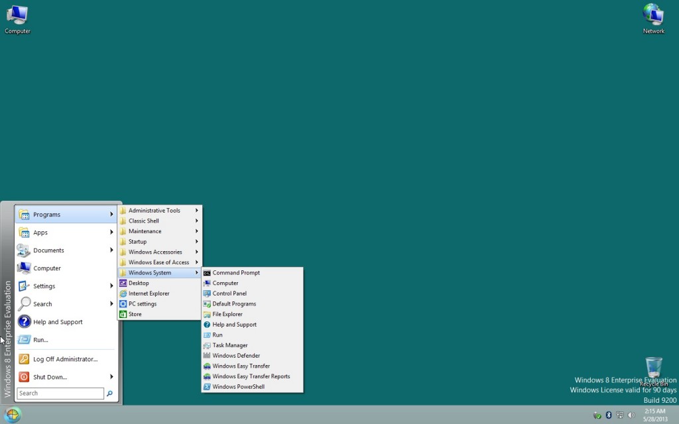The height and width of the screenshot is (424, 679).
Task: Open the network connection tray icon
Action: click(x=620, y=415)
